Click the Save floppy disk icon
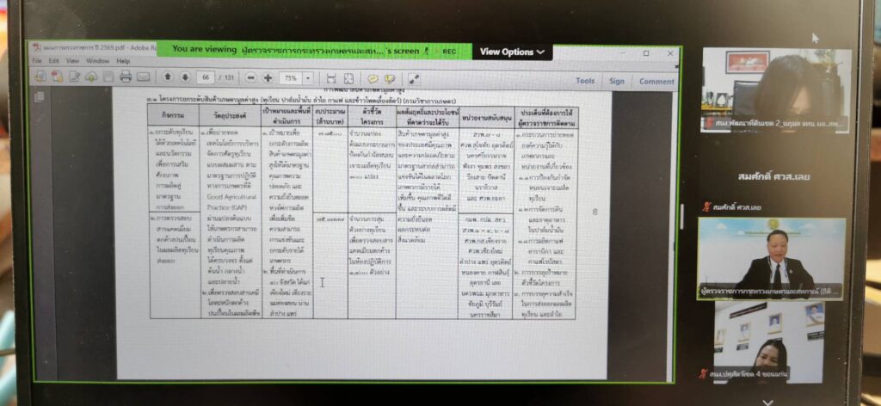Screen dimensions: 881x406 click(108, 77)
